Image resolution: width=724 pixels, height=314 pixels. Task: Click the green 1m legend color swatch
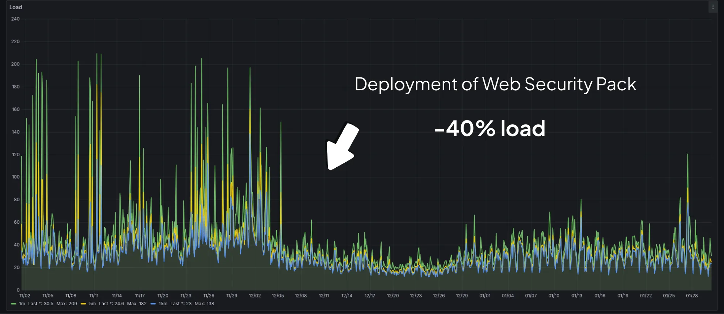14,304
